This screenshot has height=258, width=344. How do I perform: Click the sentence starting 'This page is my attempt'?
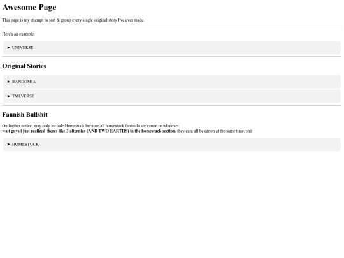tap(73, 20)
